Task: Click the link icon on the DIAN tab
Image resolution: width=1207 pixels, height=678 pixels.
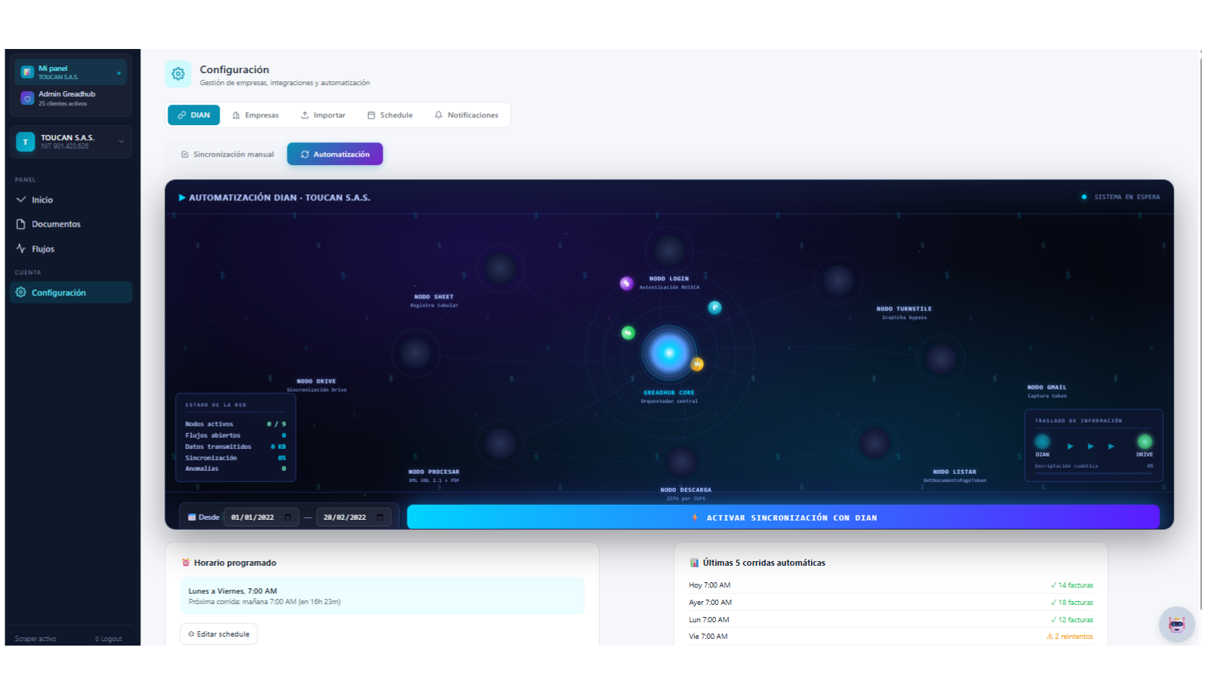Action: coord(182,115)
